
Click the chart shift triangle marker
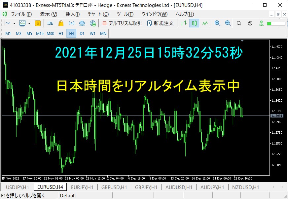(242, 41)
